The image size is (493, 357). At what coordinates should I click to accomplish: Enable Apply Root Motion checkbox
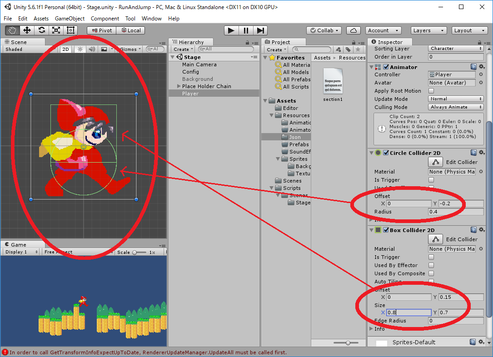point(431,91)
